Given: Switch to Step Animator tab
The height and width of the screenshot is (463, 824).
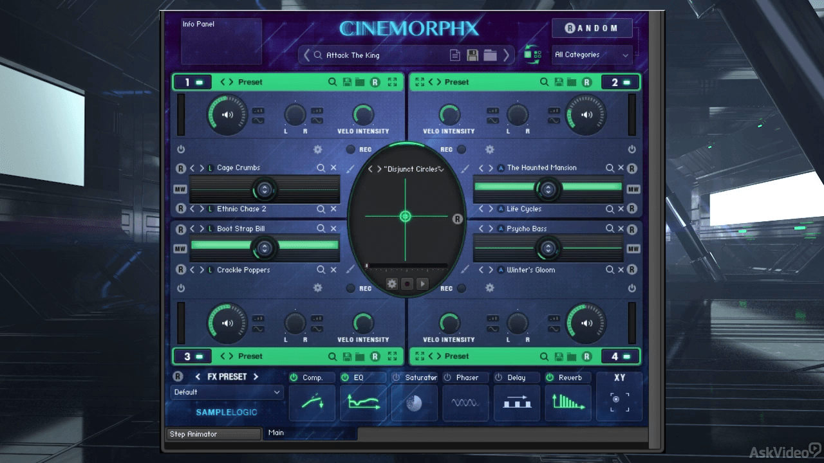Looking at the screenshot, I should [214, 434].
